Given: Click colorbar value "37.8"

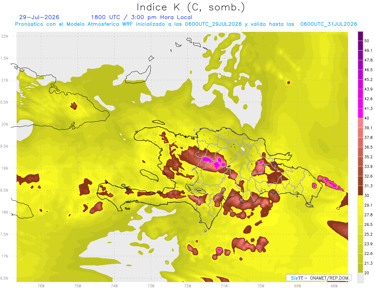Looking at the screenshot, I should click(368, 137).
